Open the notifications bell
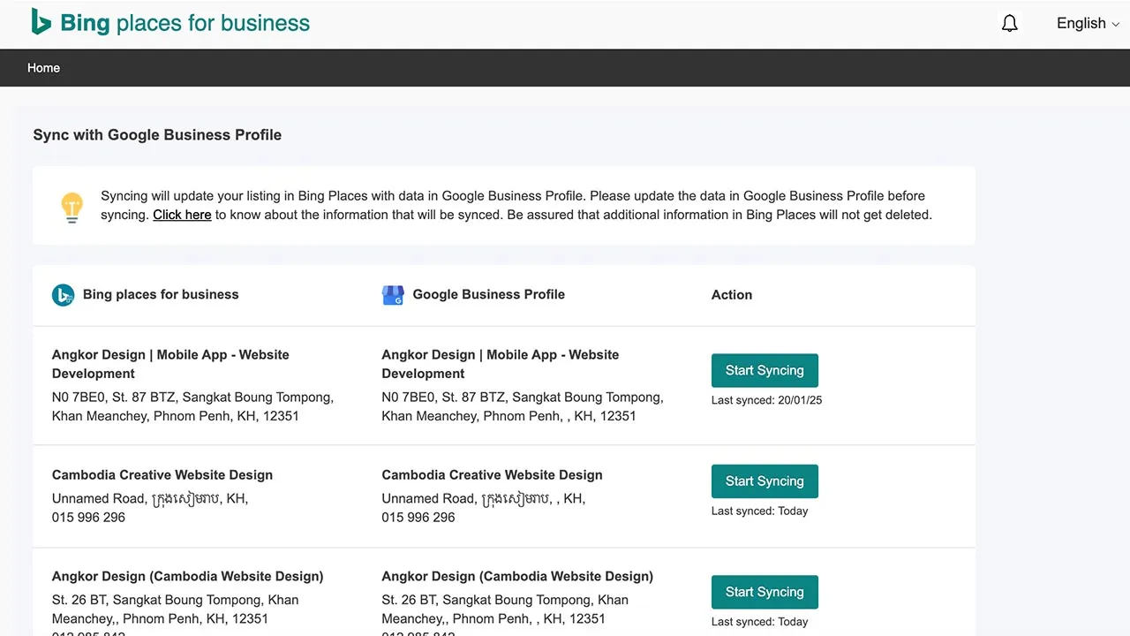The height and width of the screenshot is (636, 1130). 1010,24
